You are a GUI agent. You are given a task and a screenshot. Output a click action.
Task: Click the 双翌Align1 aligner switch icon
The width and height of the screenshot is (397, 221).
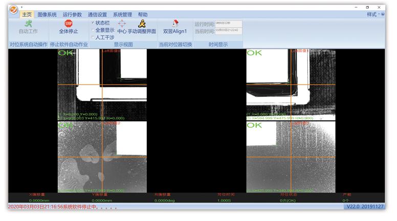[175, 23]
